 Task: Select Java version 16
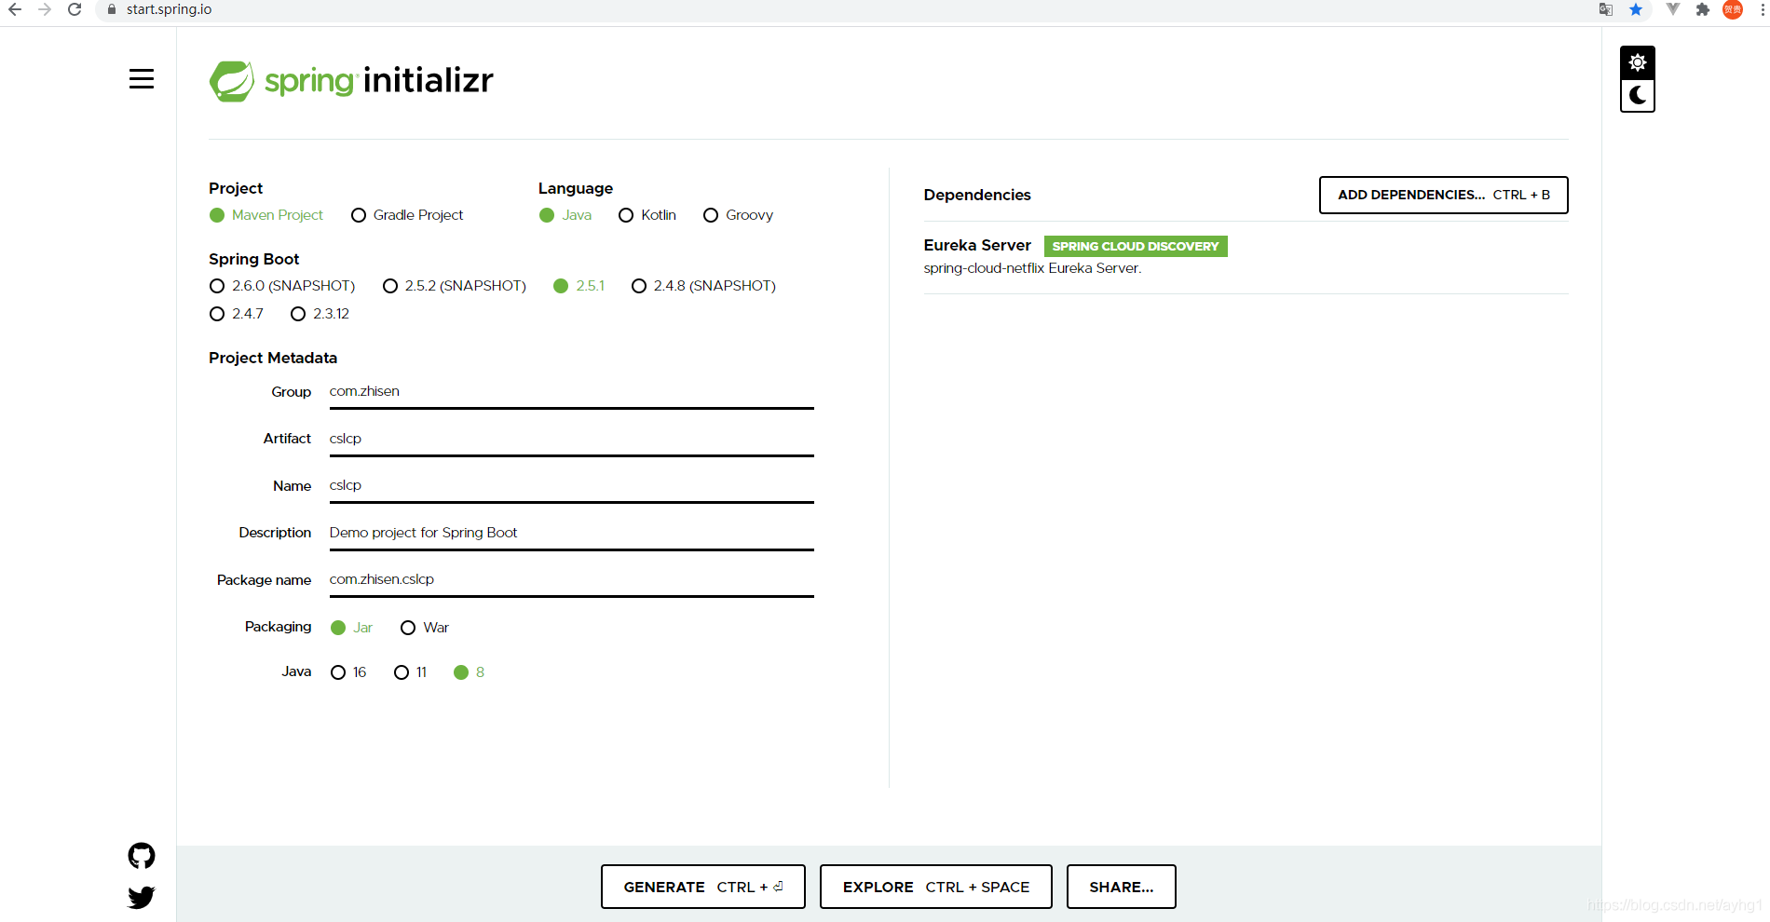[349, 672]
